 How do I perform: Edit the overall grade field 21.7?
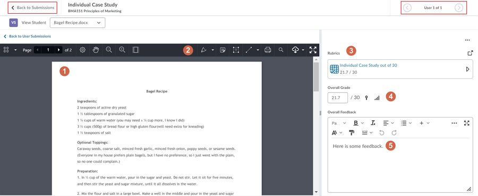click(337, 98)
